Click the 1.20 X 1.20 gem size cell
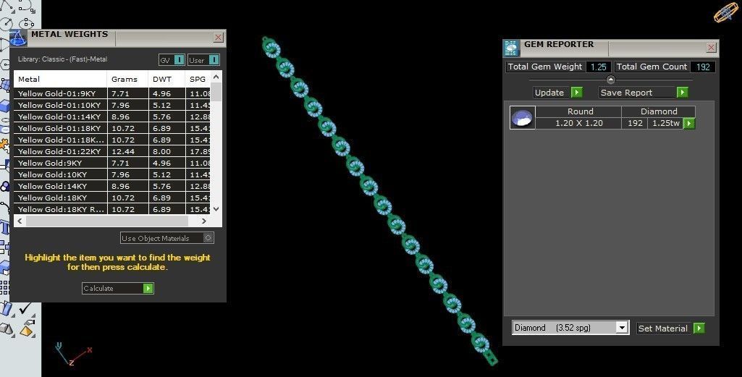This screenshot has width=742, height=377. pos(578,123)
